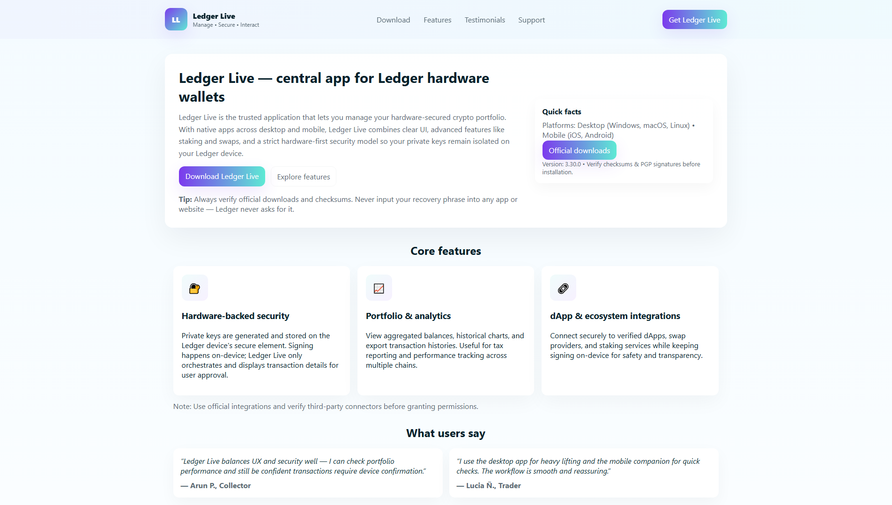The height and width of the screenshot is (505, 892).
Task: Click the 'Manage • Secure • Interact' tagline
Action: click(x=226, y=25)
